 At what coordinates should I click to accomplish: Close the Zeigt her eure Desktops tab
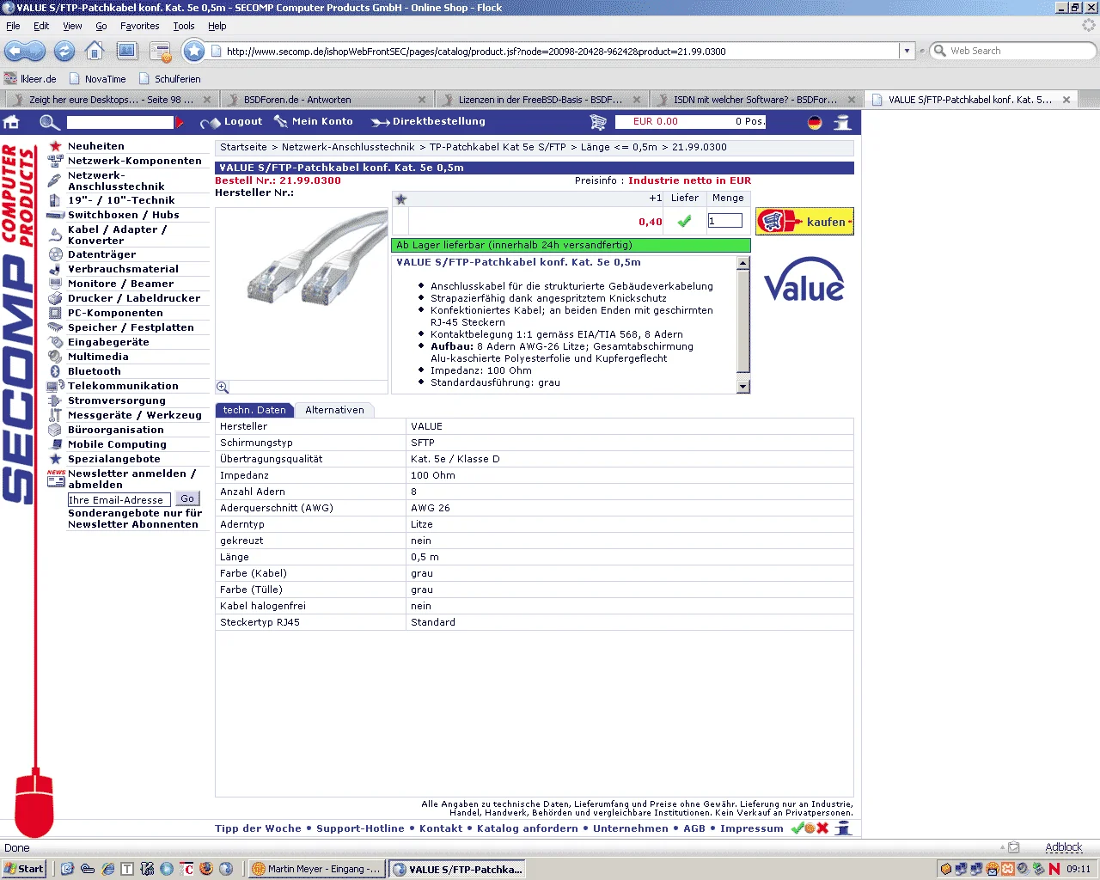206,100
